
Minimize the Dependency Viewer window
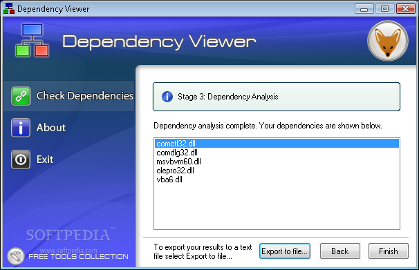pyautogui.click(x=364, y=9)
